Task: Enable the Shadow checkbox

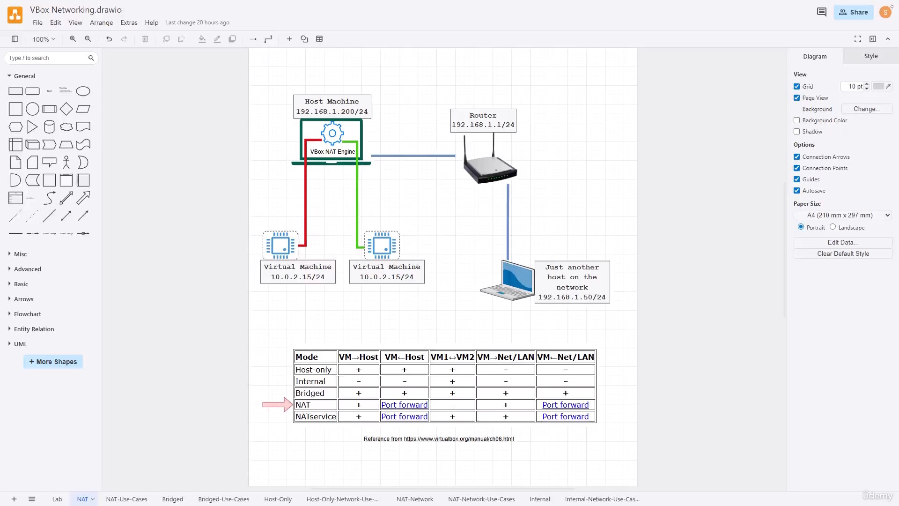Action: 797,132
